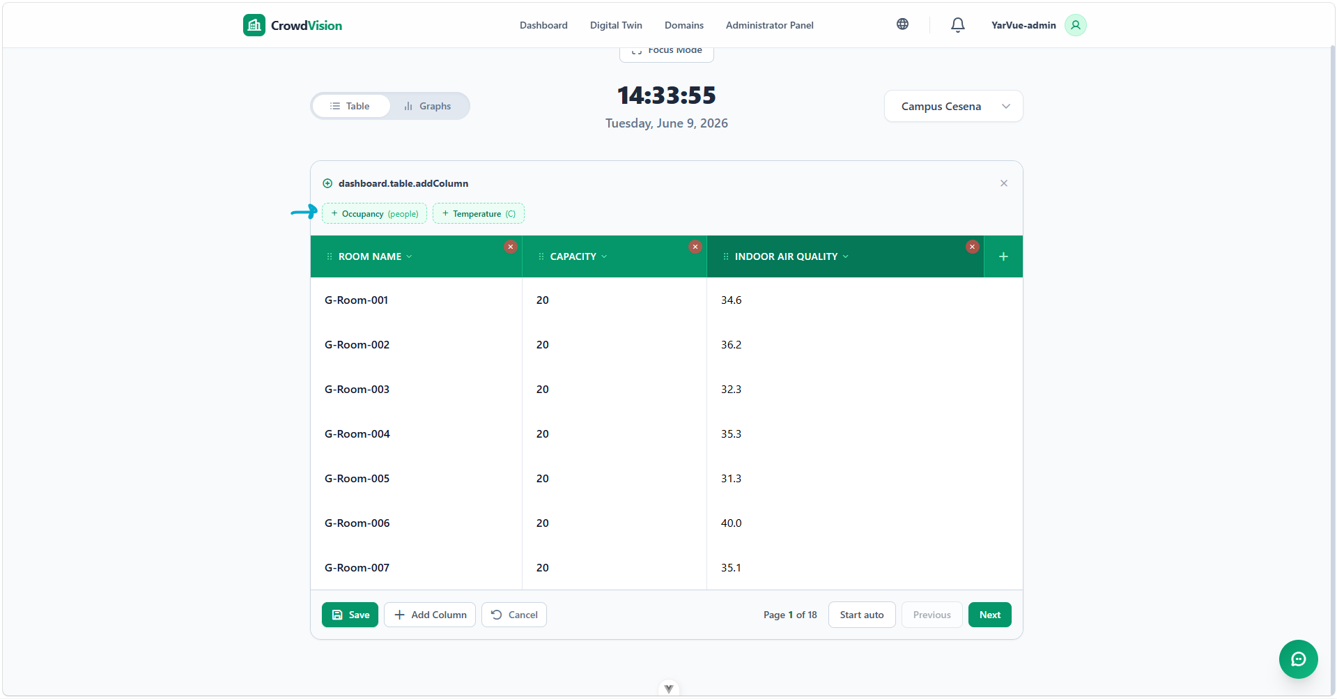
Task: Expand the Capacity column chevron
Action: pyautogui.click(x=604, y=256)
